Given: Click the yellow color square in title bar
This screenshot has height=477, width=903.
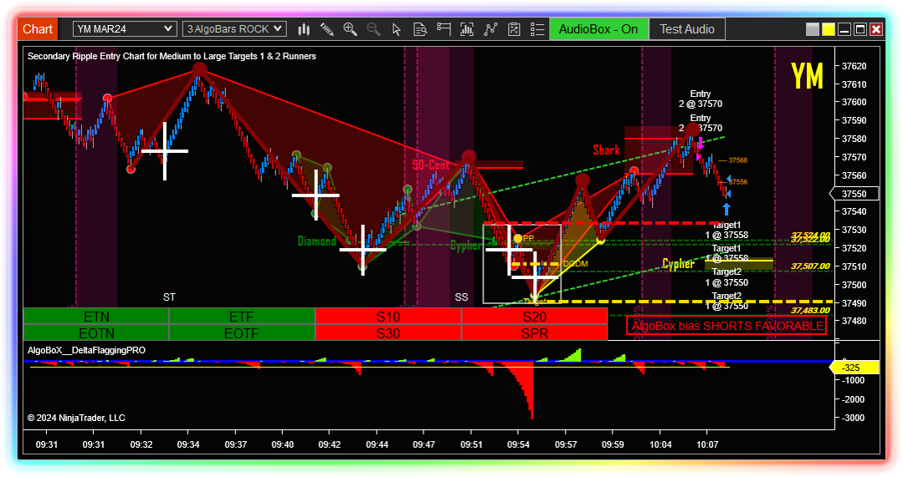Looking at the screenshot, I should [x=829, y=29].
